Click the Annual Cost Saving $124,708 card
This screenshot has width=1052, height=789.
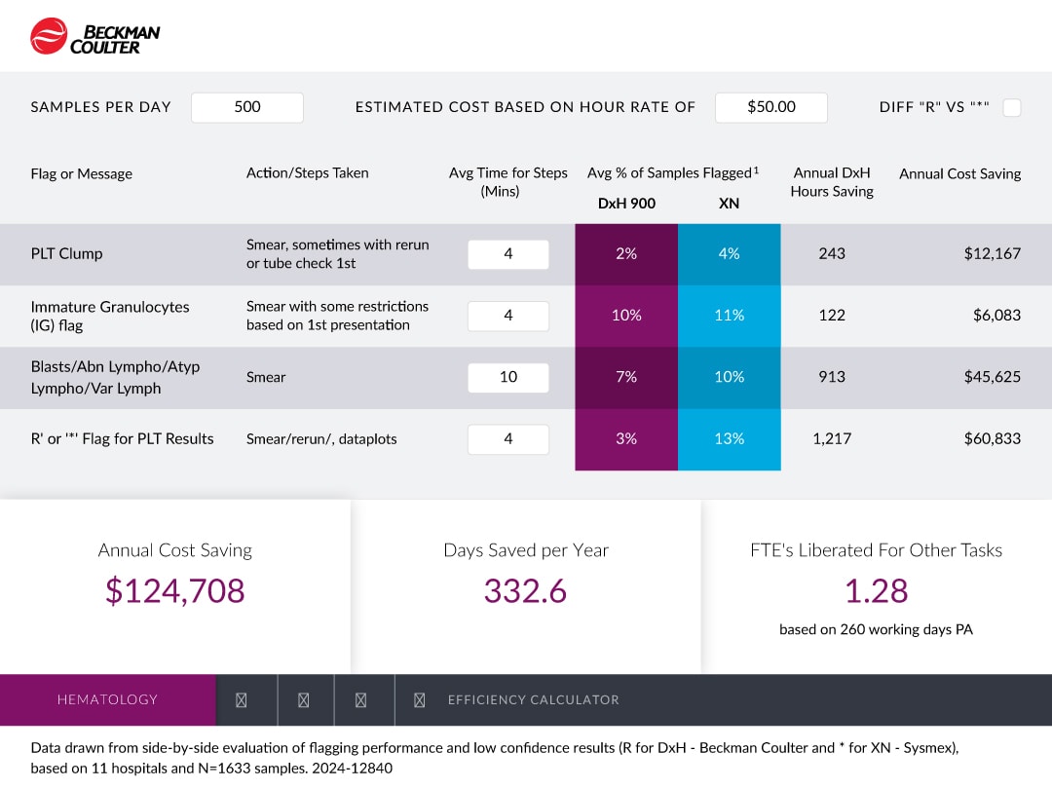(x=175, y=584)
